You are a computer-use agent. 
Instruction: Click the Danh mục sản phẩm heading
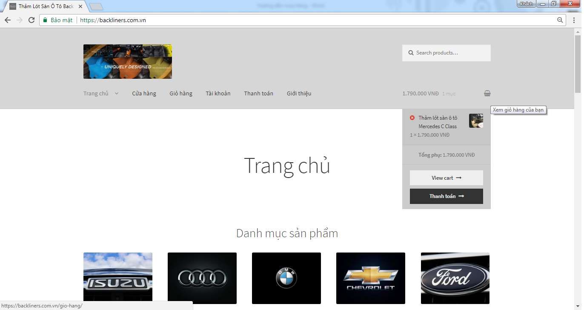[x=287, y=233]
